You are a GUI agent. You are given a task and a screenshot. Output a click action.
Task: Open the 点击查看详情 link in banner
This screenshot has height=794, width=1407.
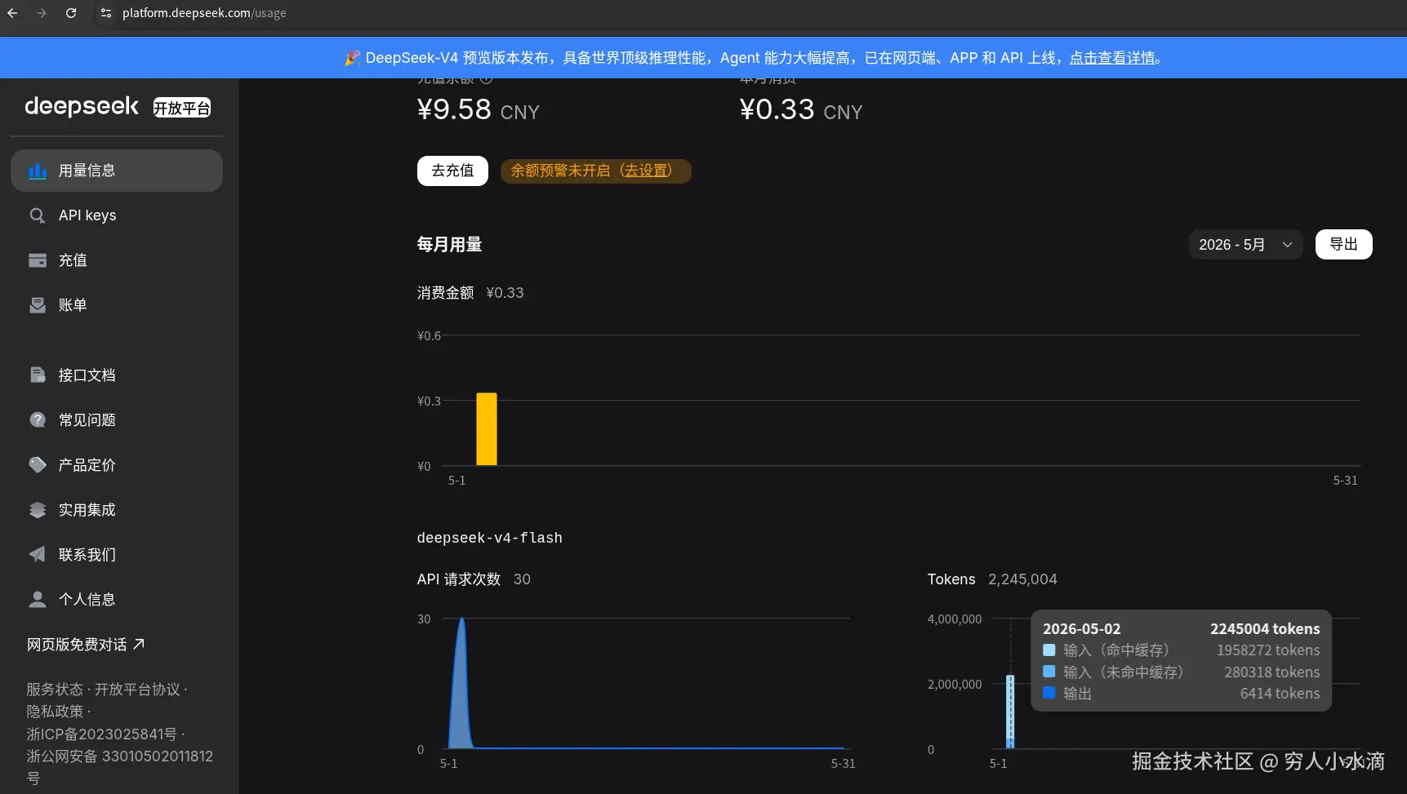click(x=1112, y=58)
